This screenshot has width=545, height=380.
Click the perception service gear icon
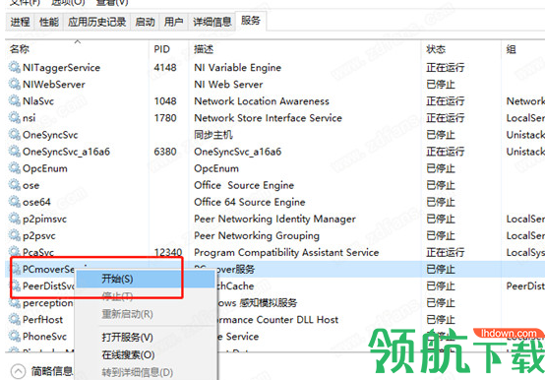(14, 303)
